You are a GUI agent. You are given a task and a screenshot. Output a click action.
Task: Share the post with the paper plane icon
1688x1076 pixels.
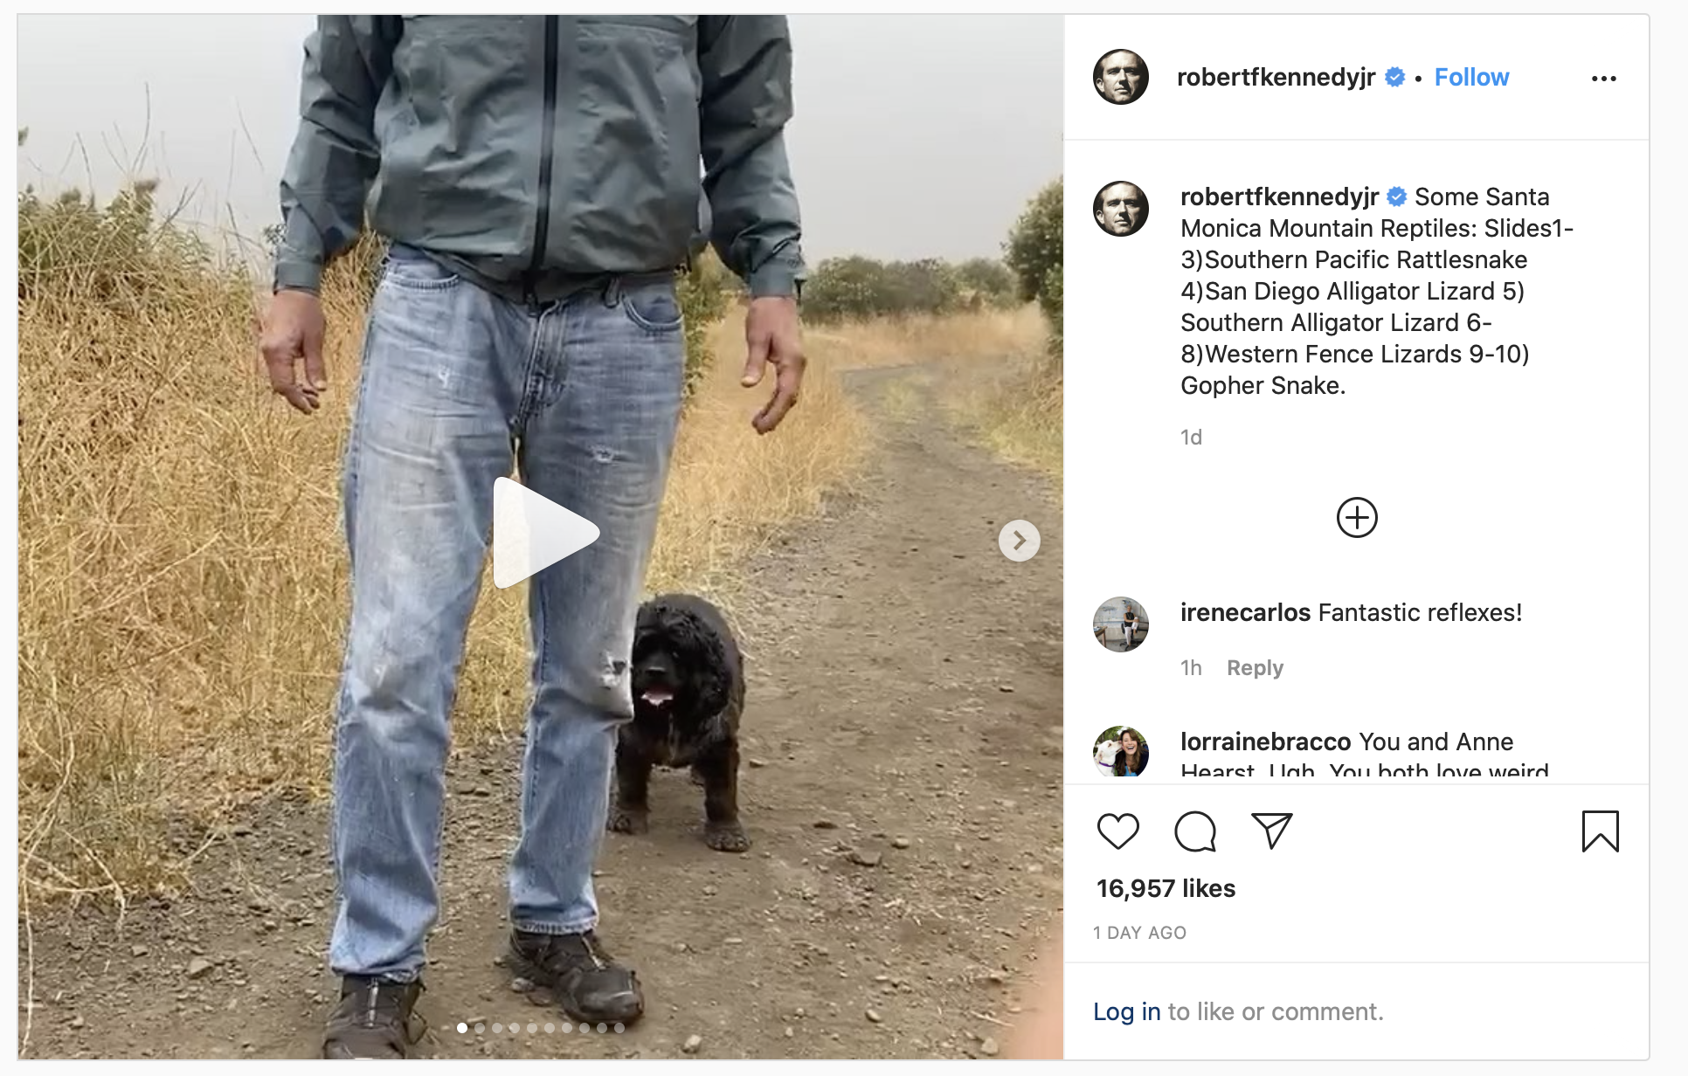tap(1271, 831)
